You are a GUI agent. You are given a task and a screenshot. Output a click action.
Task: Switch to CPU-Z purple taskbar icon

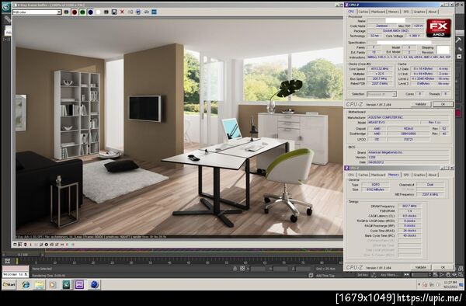(80, 284)
